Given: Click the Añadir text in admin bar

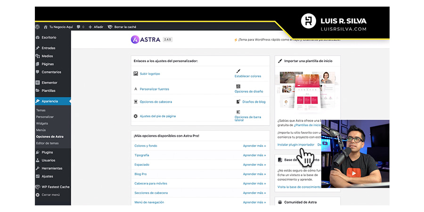Looking at the screenshot, I should (98, 27).
